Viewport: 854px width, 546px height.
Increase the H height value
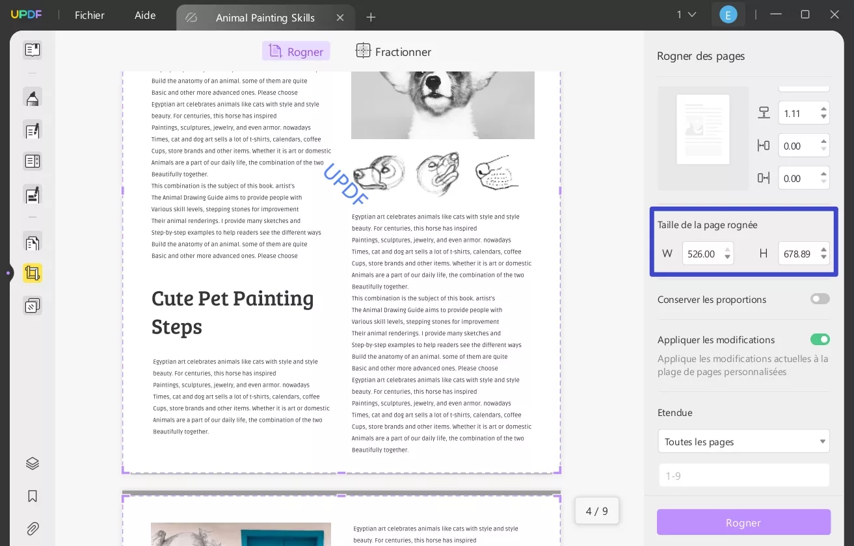824,250
